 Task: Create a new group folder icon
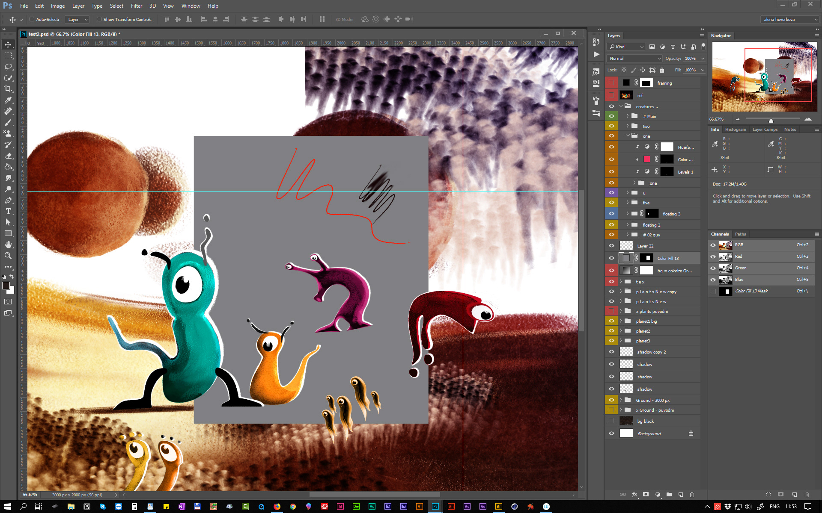point(669,495)
